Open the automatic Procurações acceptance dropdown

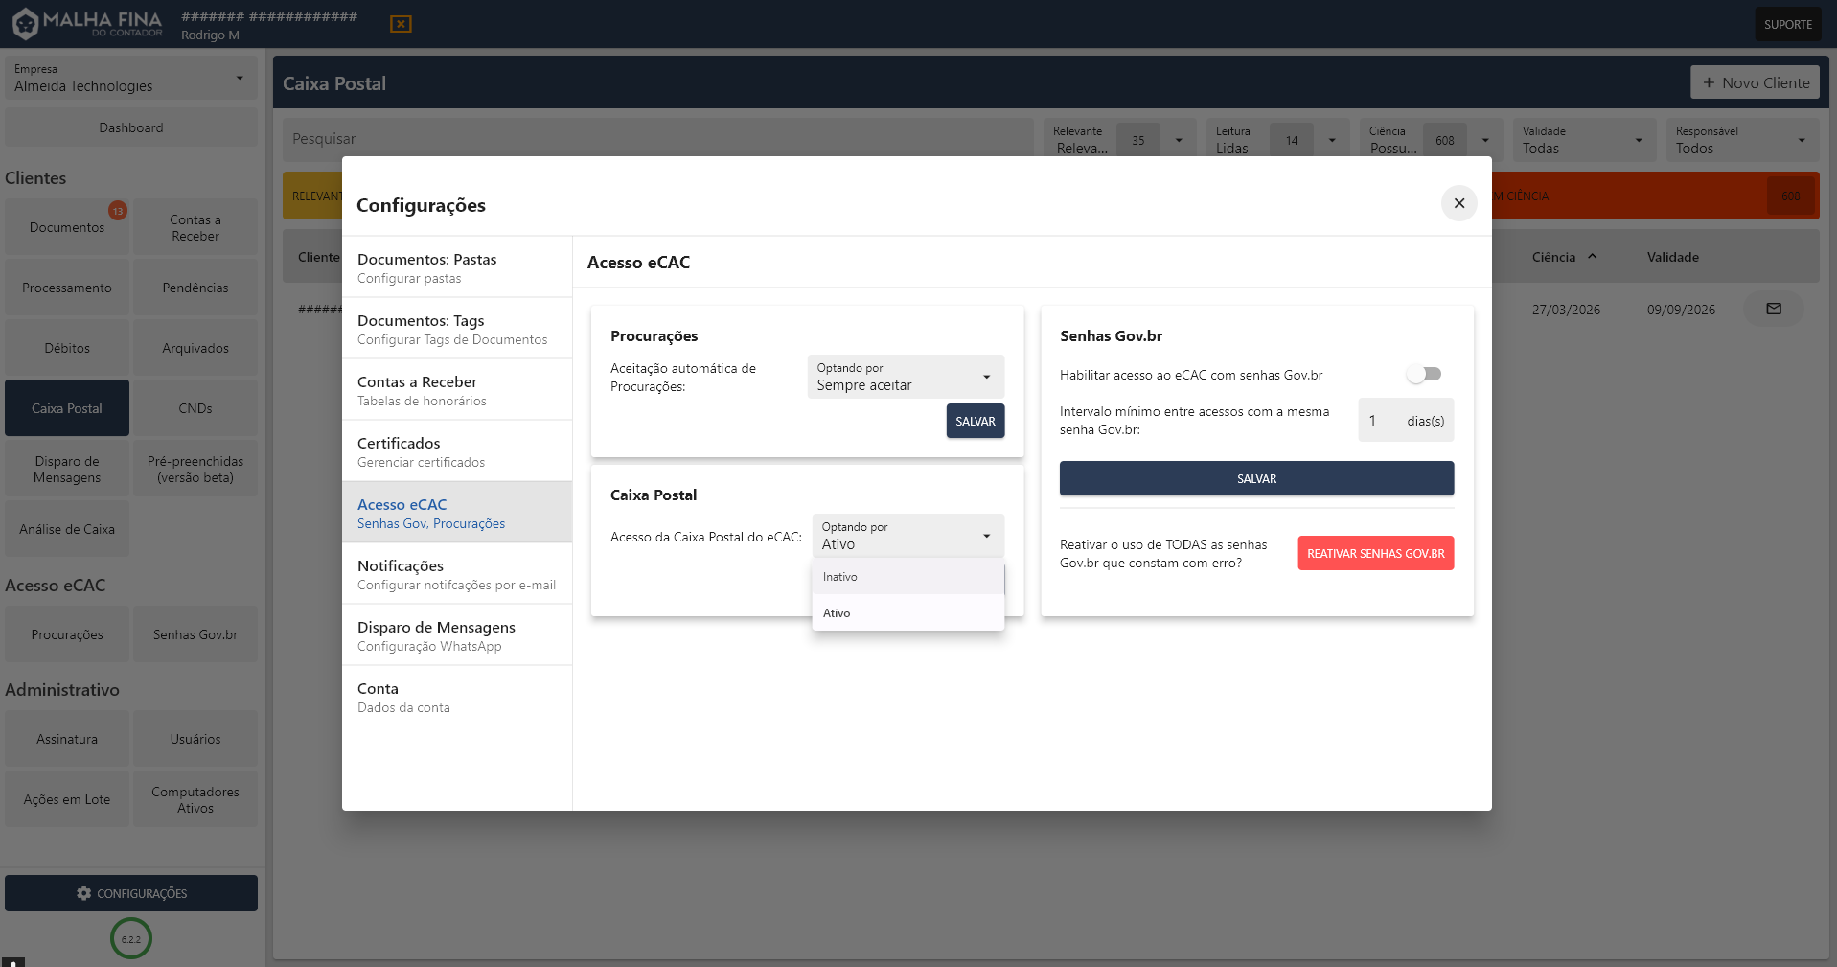(905, 377)
